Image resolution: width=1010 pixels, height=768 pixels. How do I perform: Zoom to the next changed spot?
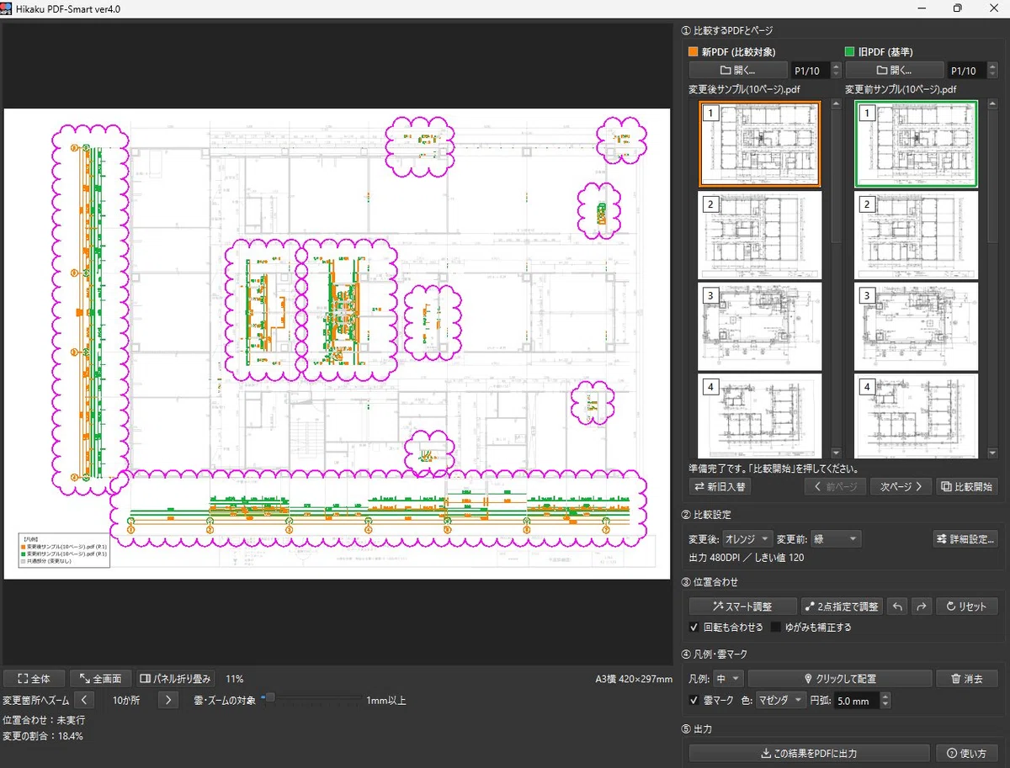[x=168, y=700]
